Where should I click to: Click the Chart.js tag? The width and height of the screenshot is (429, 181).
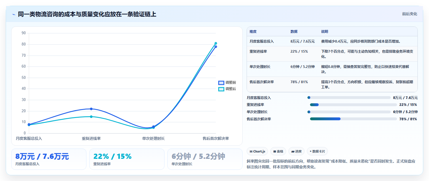pos(257,151)
